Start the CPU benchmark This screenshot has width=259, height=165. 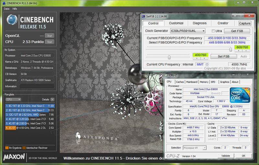[50, 42]
